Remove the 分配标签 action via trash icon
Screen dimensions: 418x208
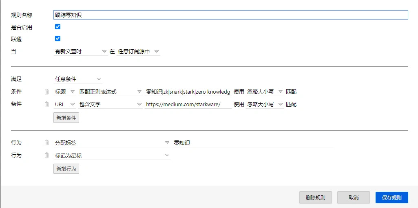click(46, 143)
